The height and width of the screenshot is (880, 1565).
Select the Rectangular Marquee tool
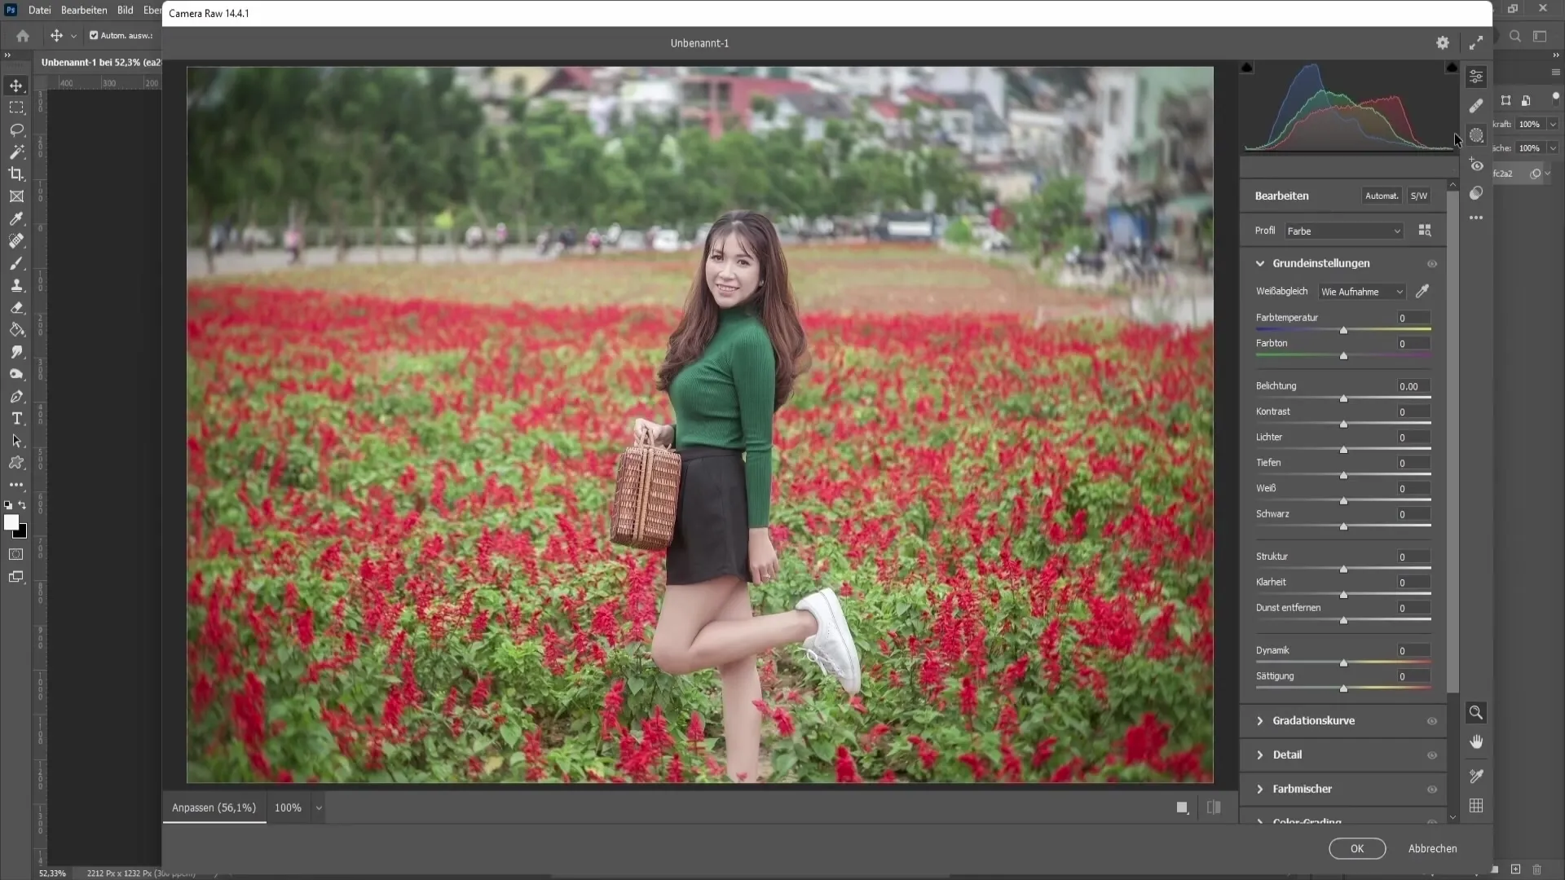point(16,108)
